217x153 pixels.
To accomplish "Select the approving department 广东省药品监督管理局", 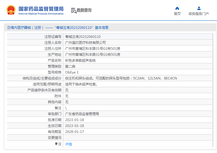I will tap(82, 114).
